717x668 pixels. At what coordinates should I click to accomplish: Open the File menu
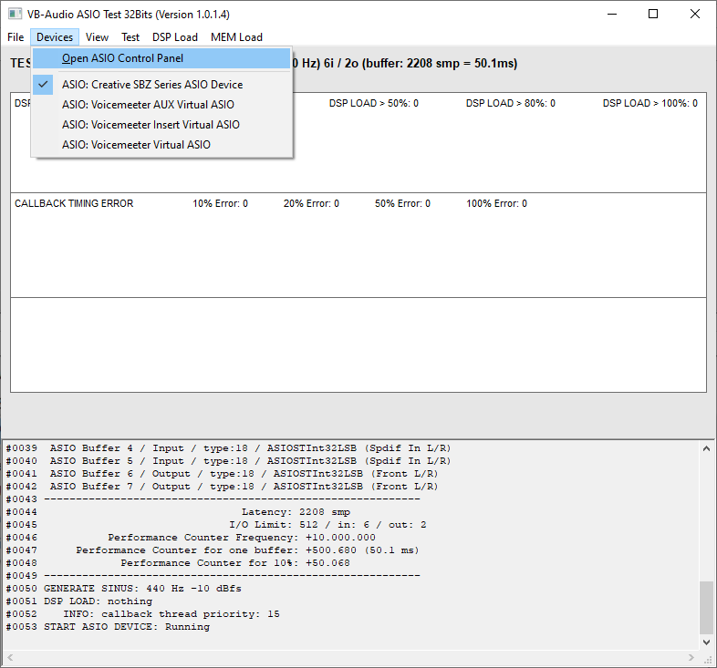[16, 37]
